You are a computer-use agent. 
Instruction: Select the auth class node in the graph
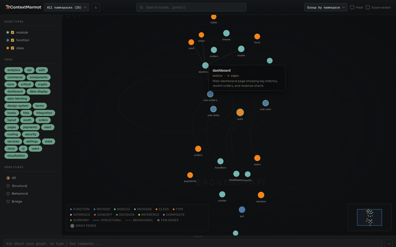click(x=240, y=112)
